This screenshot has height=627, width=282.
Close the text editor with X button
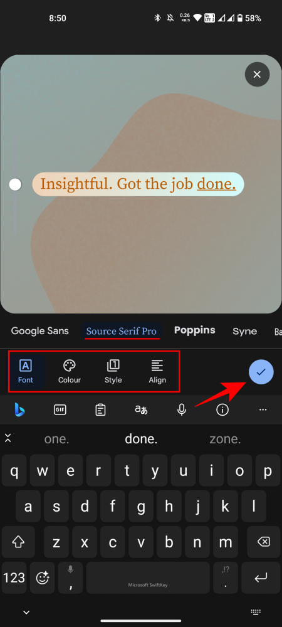point(257,75)
